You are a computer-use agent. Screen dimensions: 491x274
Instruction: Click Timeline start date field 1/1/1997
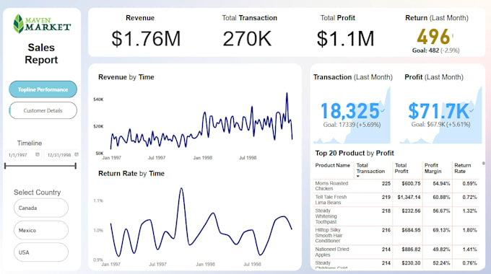click(x=23, y=155)
